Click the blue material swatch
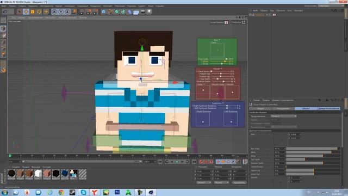Viewport: 348px width, 196px height. tap(65, 174)
